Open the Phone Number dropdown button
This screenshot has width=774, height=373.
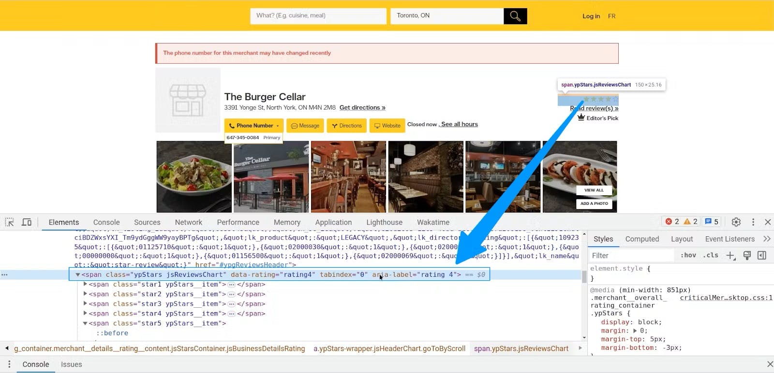tap(254, 126)
